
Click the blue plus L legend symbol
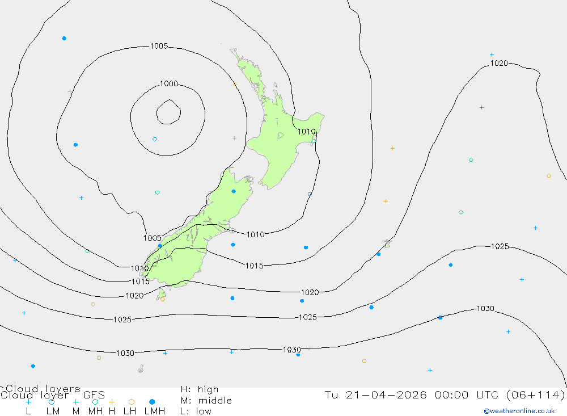[x=28, y=402]
